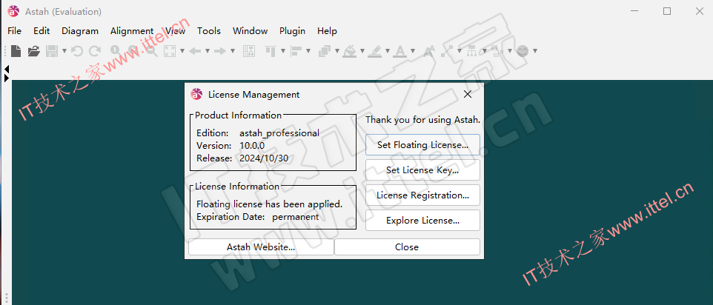Open the View menu
The height and width of the screenshot is (305, 713).
coord(175,31)
